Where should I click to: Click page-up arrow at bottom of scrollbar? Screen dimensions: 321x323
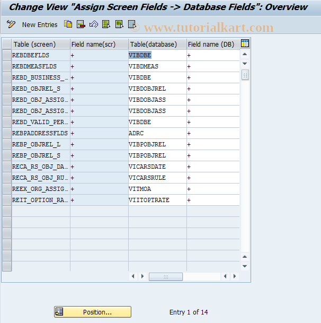tap(245, 257)
